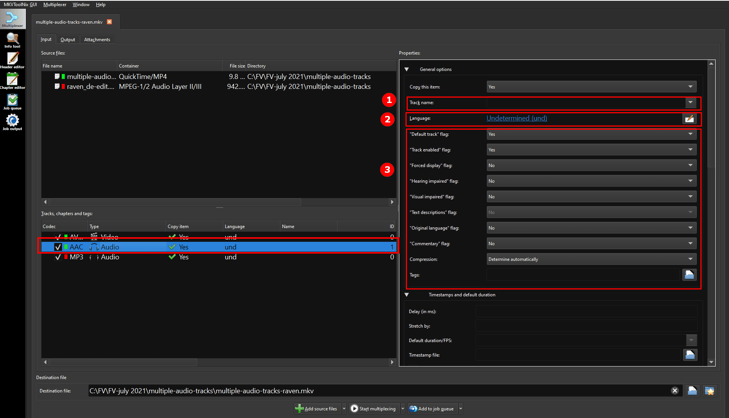Open the Header editor
Image resolution: width=729 pixels, height=418 pixels.
point(13,61)
